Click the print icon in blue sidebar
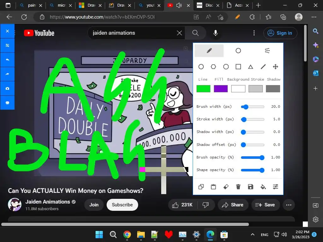 point(8,103)
